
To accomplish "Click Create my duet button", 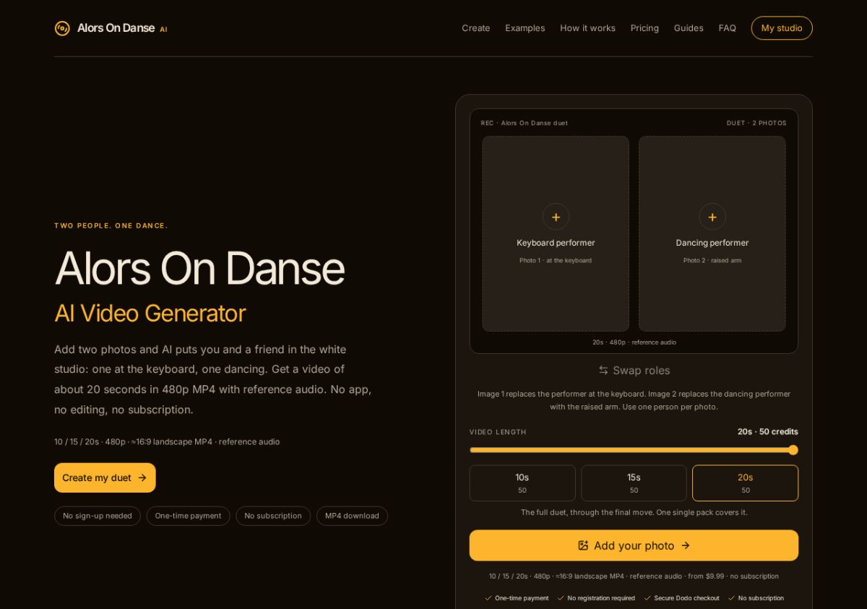I will 105,478.
